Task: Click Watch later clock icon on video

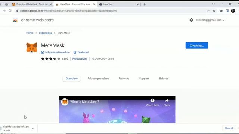Action: (x=152, y=100)
